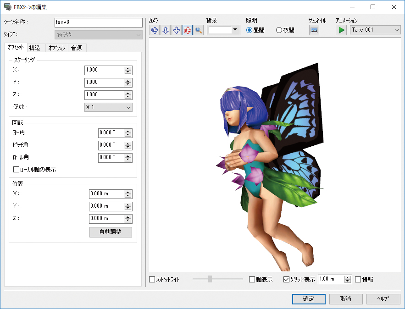Click the 自動調整 button
This screenshot has height=309, width=405.
[x=111, y=232]
